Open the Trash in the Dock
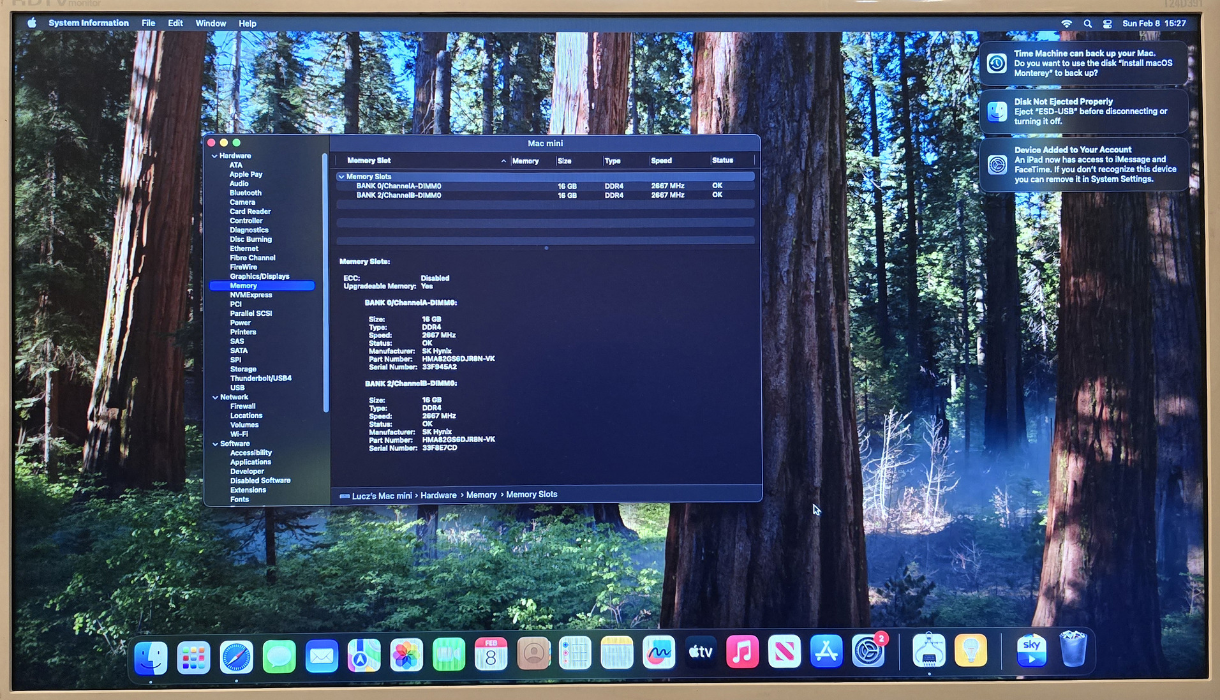This screenshot has width=1220, height=700. point(1073,649)
